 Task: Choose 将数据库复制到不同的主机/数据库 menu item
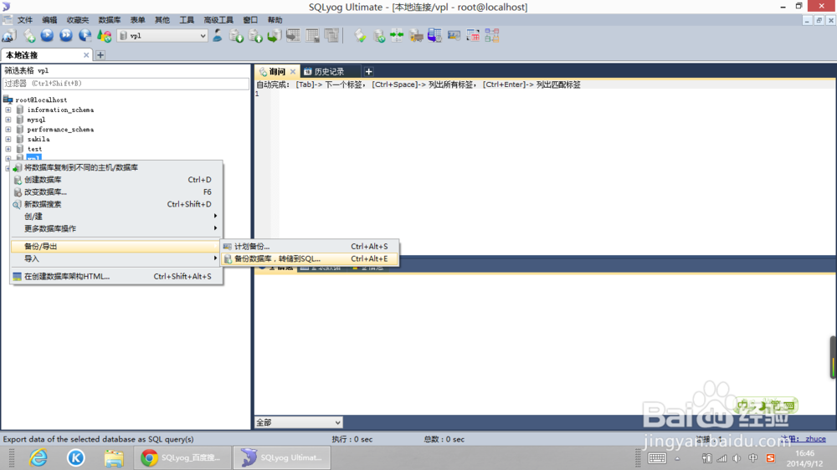point(116,167)
